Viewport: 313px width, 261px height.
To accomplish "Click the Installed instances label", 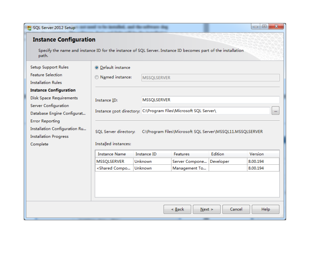I will click(x=113, y=144).
